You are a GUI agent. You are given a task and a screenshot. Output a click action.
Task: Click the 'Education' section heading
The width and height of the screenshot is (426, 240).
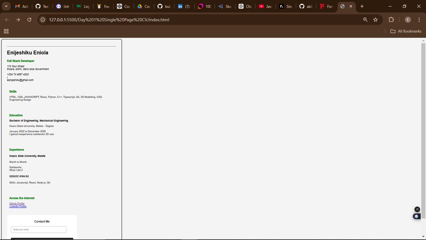click(x=16, y=115)
